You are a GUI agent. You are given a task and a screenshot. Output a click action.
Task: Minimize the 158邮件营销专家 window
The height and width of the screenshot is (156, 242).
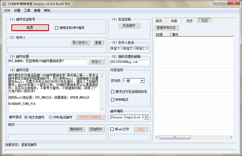[x=217, y=3]
